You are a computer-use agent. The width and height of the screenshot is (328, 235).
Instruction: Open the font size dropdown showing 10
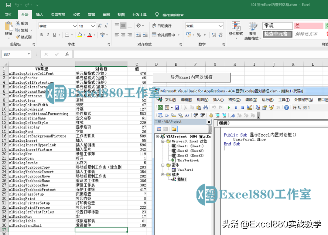93,26
